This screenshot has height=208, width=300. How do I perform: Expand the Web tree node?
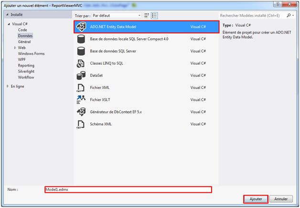[x=15, y=48]
